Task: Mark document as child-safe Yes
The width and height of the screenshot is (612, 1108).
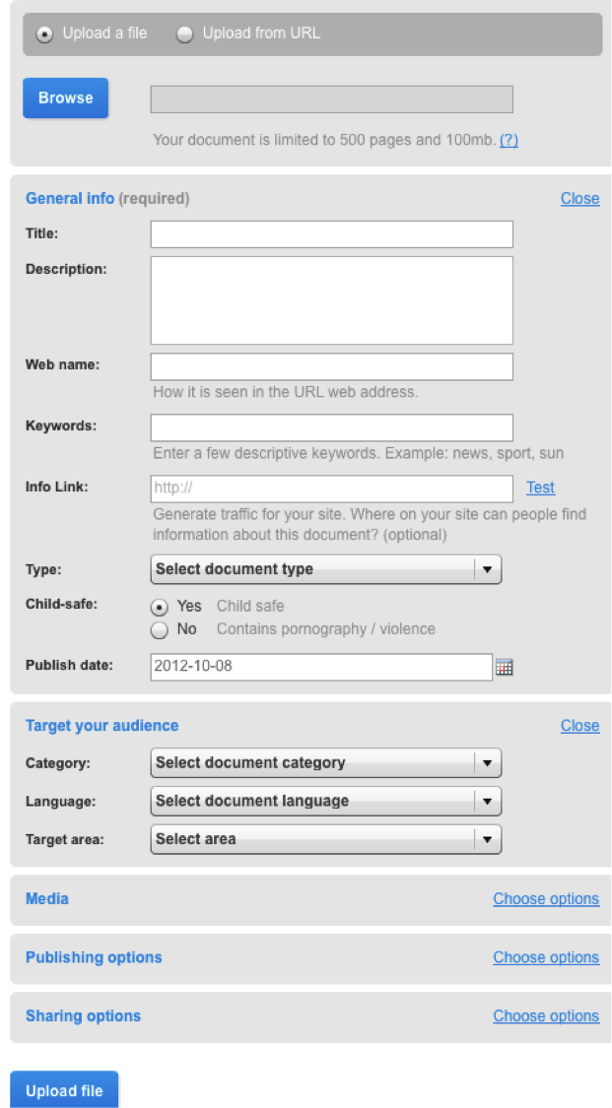Action: tap(161, 607)
